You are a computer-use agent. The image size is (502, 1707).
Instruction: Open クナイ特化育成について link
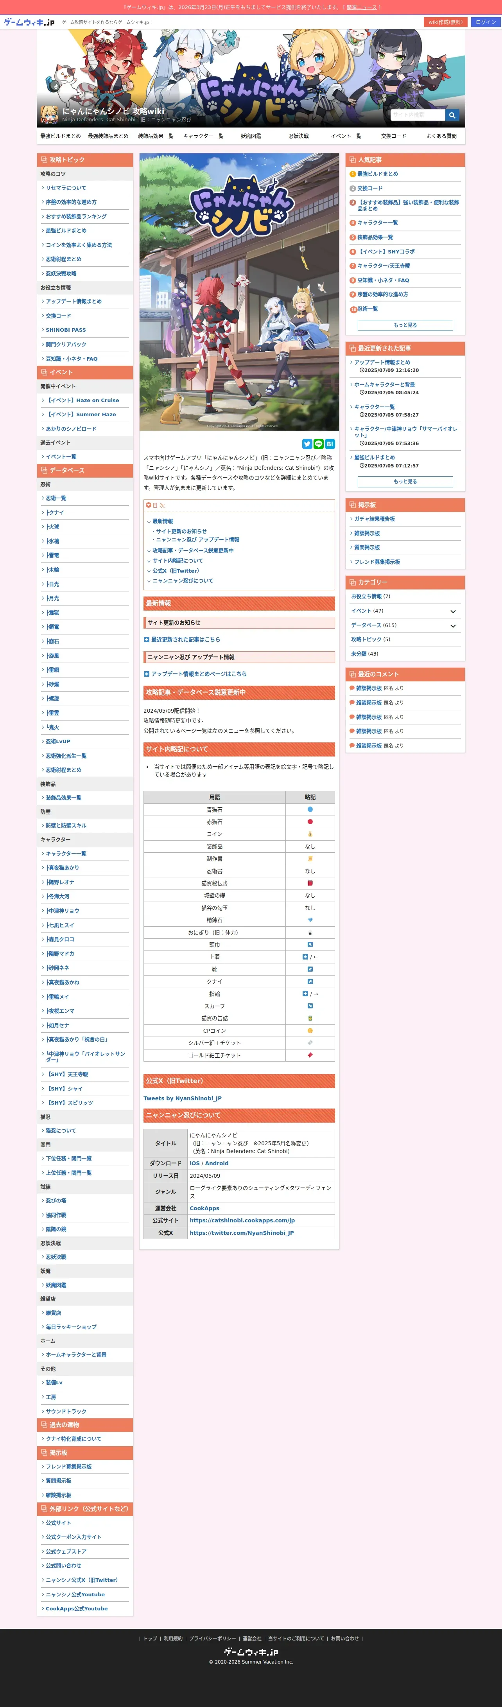pos(73,1439)
